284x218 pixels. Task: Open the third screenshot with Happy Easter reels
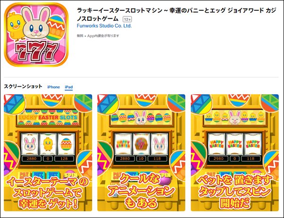click(235, 153)
